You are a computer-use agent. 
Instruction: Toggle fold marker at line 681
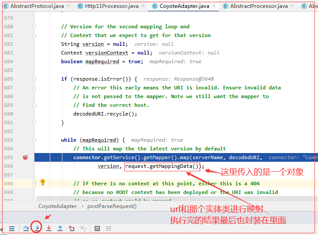tap(34, 35)
